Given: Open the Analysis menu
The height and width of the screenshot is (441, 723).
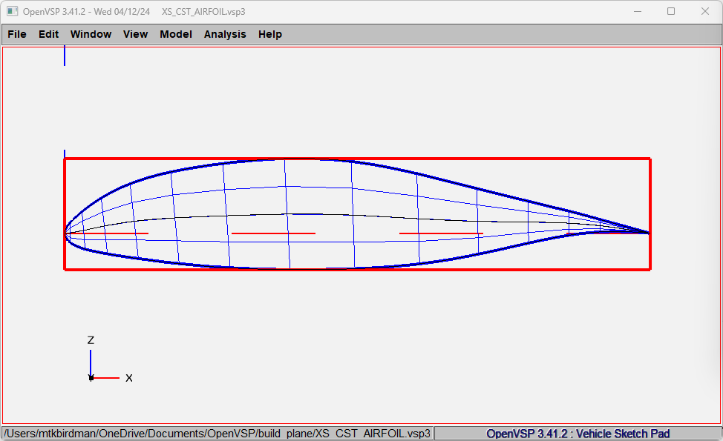Looking at the screenshot, I should [225, 34].
